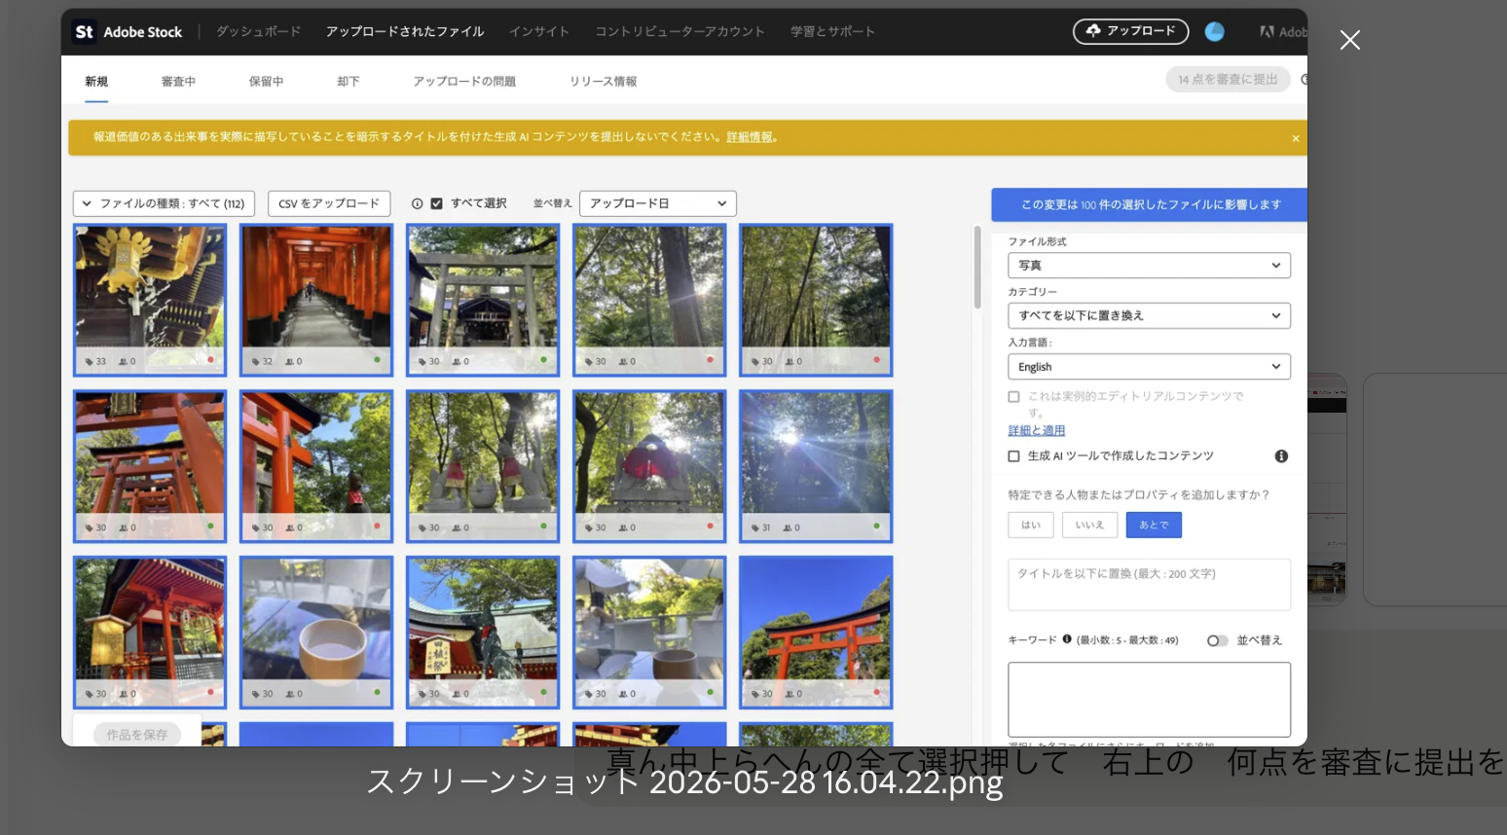Click the cloud upload icon in header
The image size is (1507, 835).
coord(1093,31)
